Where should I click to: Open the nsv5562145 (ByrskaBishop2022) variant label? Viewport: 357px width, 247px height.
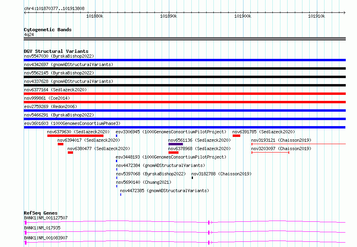click(x=59, y=73)
